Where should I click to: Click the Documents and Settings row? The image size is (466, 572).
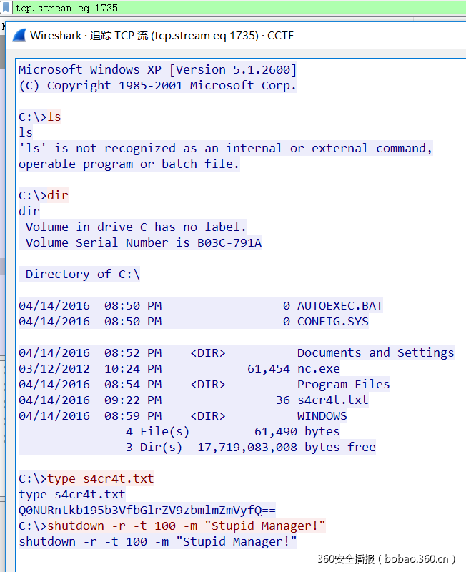pos(237,352)
